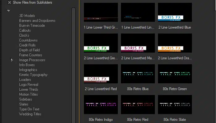
Task: Select the Loaders folder
Action: (25, 80)
